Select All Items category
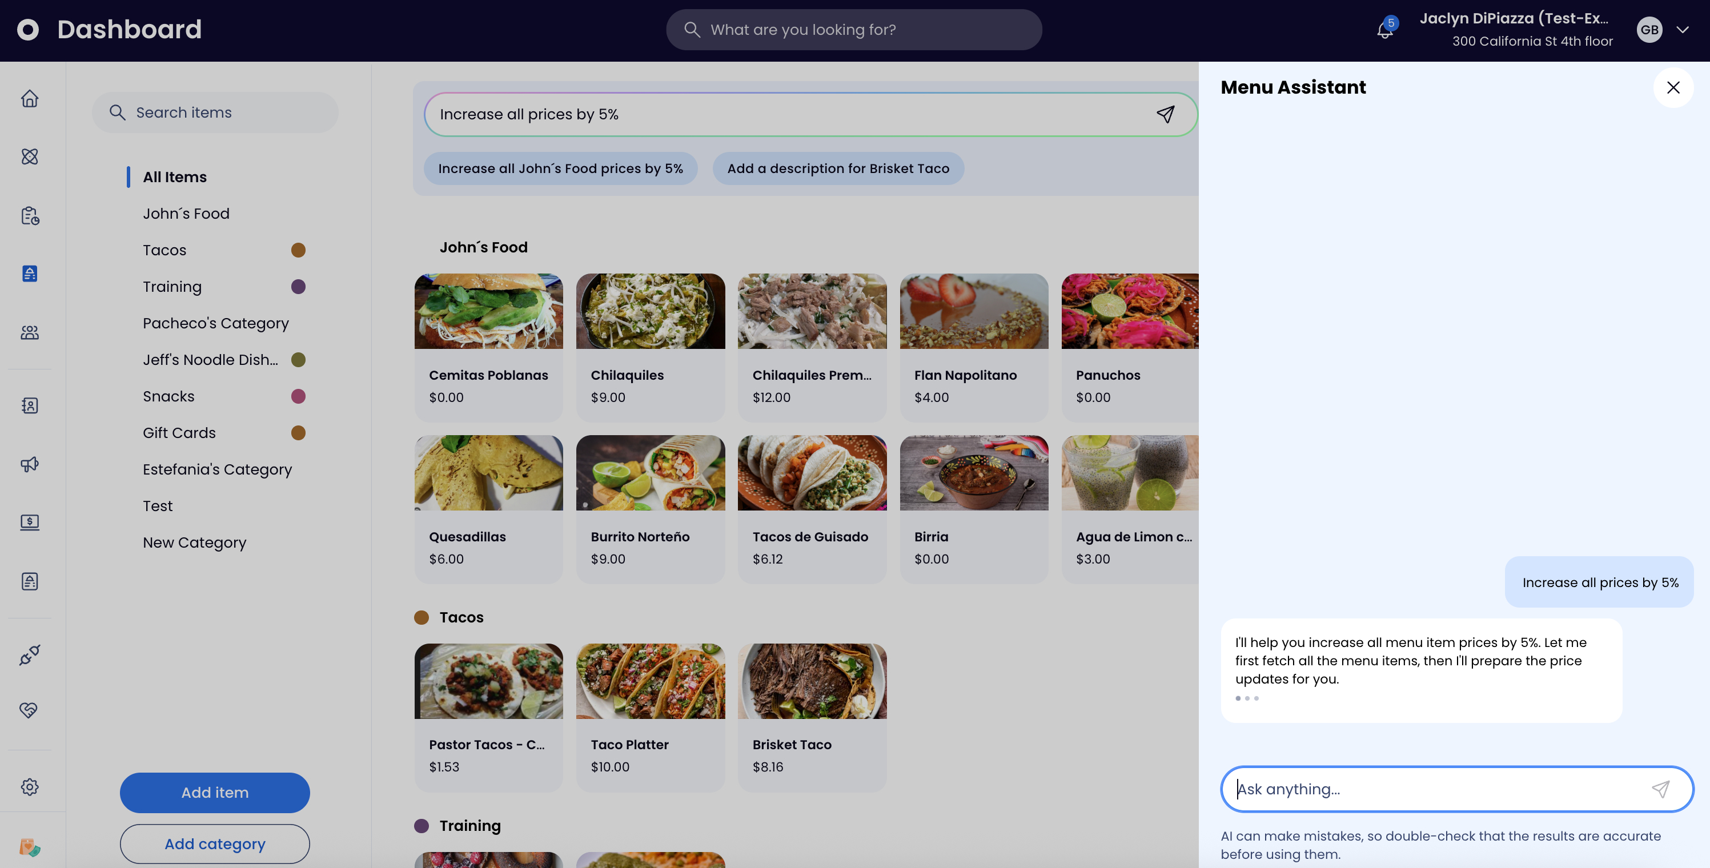Screen dimensions: 1710x868 (x=175, y=176)
